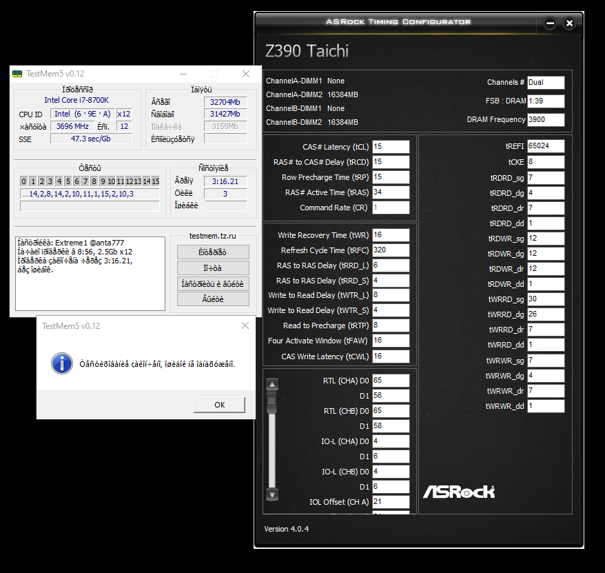Click the tWRWR_sg value field
The height and width of the screenshot is (573, 605).
546,360
